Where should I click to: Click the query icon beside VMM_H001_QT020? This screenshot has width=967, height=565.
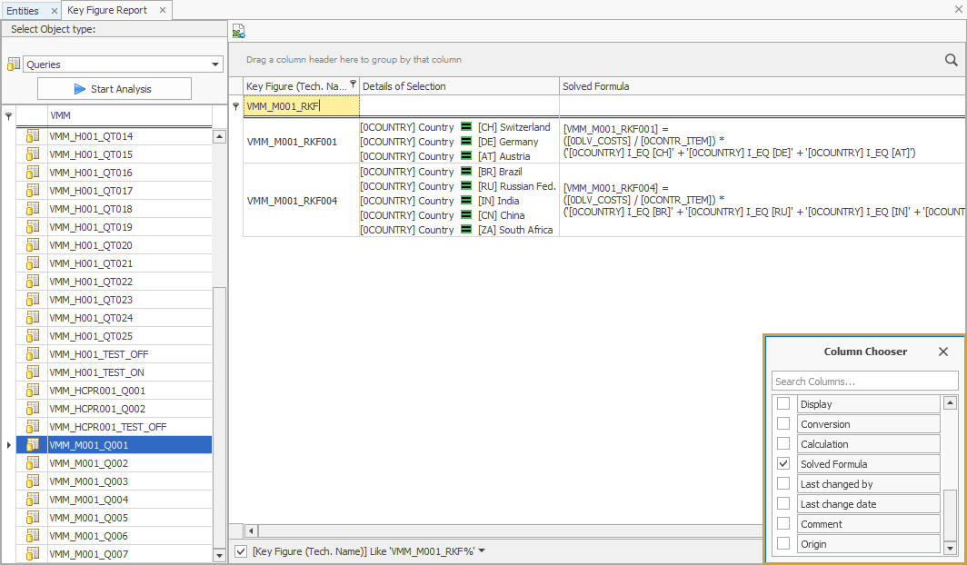pos(33,245)
